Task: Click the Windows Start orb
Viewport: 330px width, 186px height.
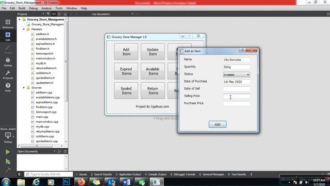Action: tap(6, 182)
